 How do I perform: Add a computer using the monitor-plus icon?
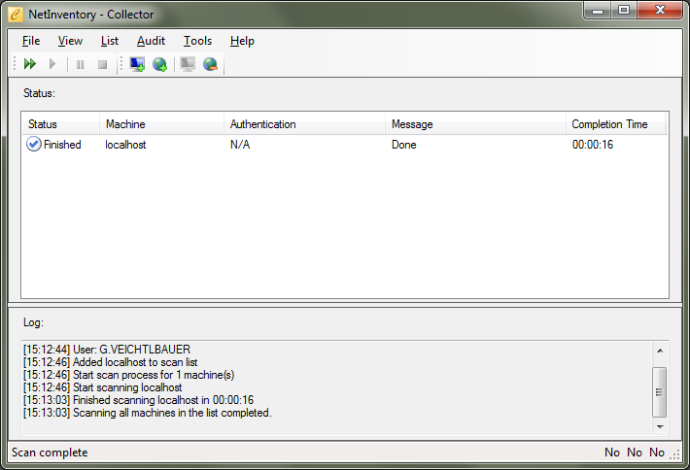(137, 64)
